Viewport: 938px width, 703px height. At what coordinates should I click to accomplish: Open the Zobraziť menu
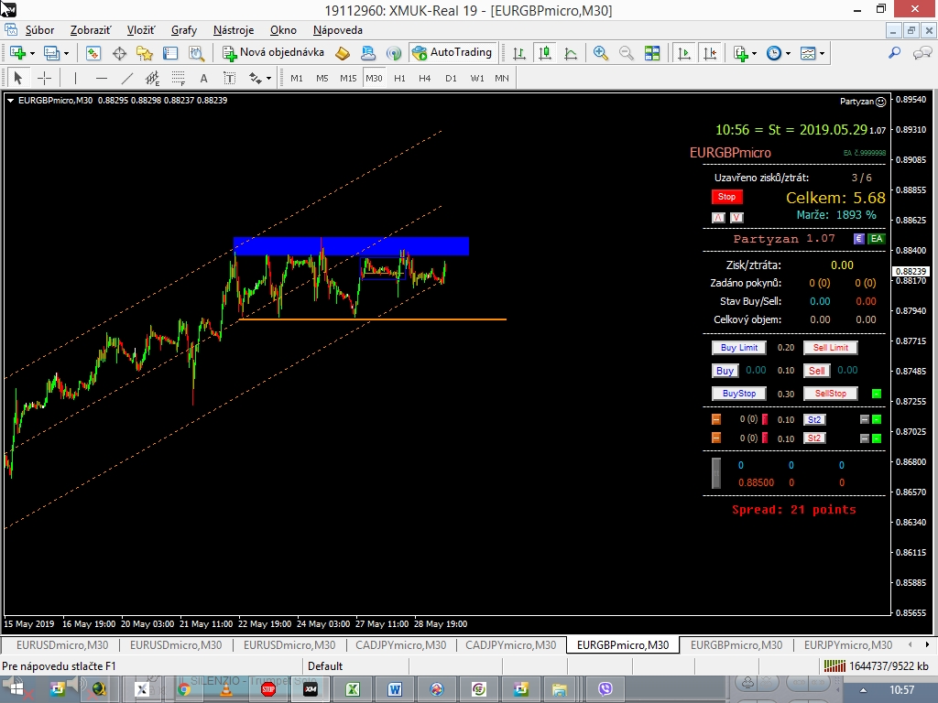coord(91,30)
